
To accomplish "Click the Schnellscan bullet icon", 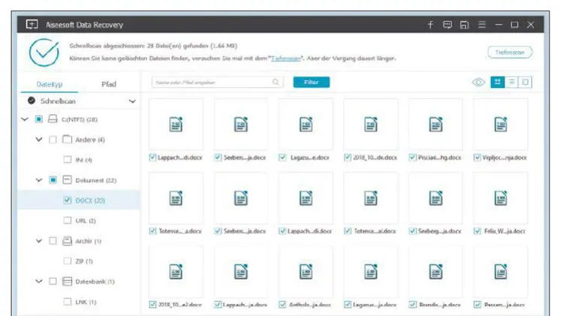I will pyautogui.click(x=32, y=101).
